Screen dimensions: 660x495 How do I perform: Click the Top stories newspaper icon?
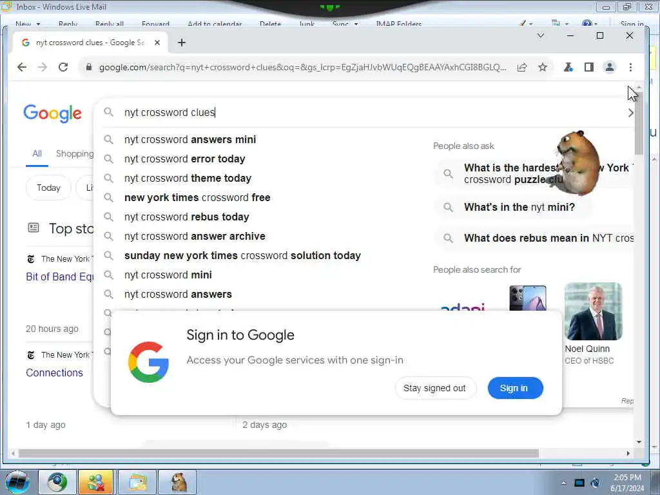click(x=34, y=228)
